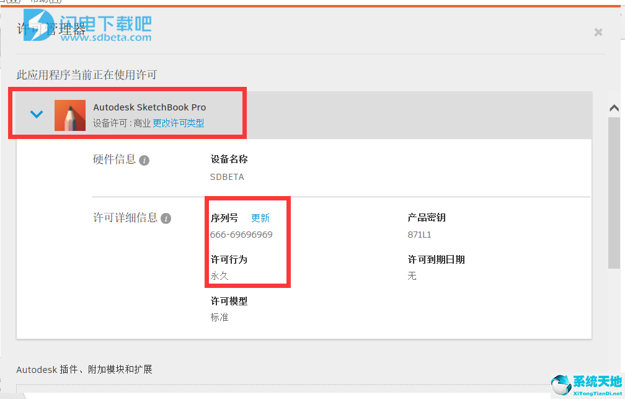Click the 永久 value under 许可行为
Image resolution: width=625 pixels, height=399 pixels.
tap(219, 276)
